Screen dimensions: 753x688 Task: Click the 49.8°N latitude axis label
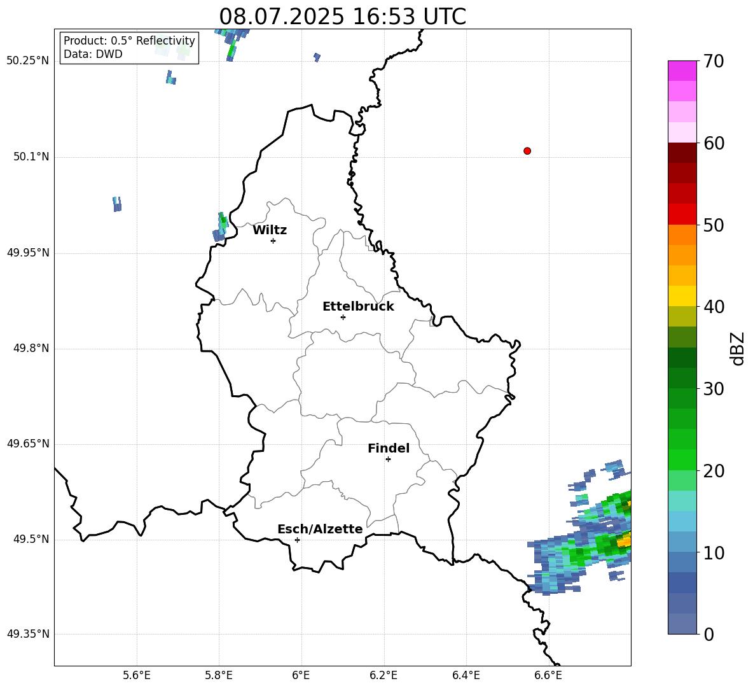click(x=31, y=348)
